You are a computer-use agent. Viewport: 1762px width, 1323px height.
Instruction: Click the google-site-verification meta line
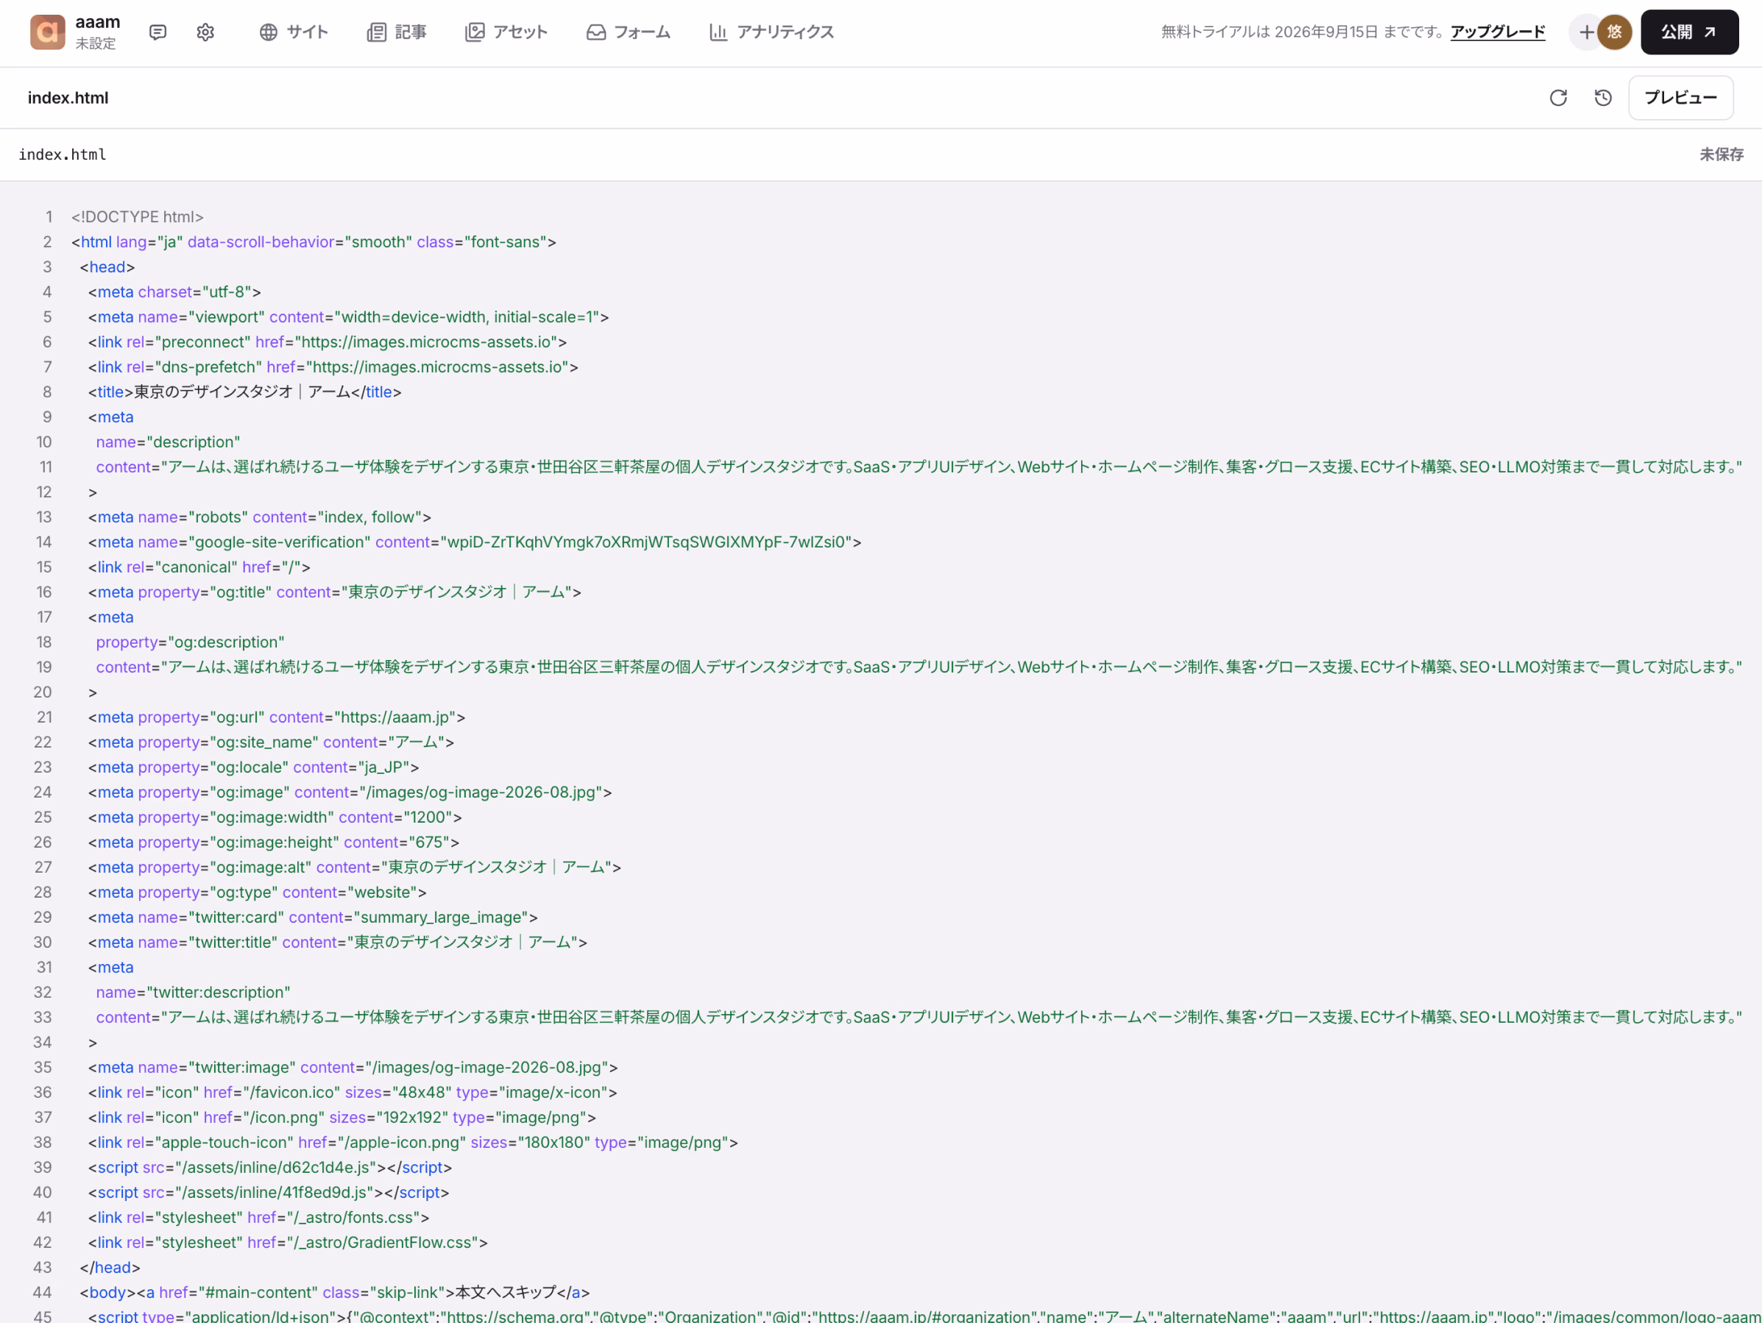click(475, 542)
